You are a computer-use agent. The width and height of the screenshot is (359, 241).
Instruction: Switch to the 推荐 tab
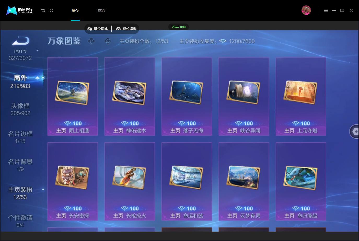tap(75, 10)
